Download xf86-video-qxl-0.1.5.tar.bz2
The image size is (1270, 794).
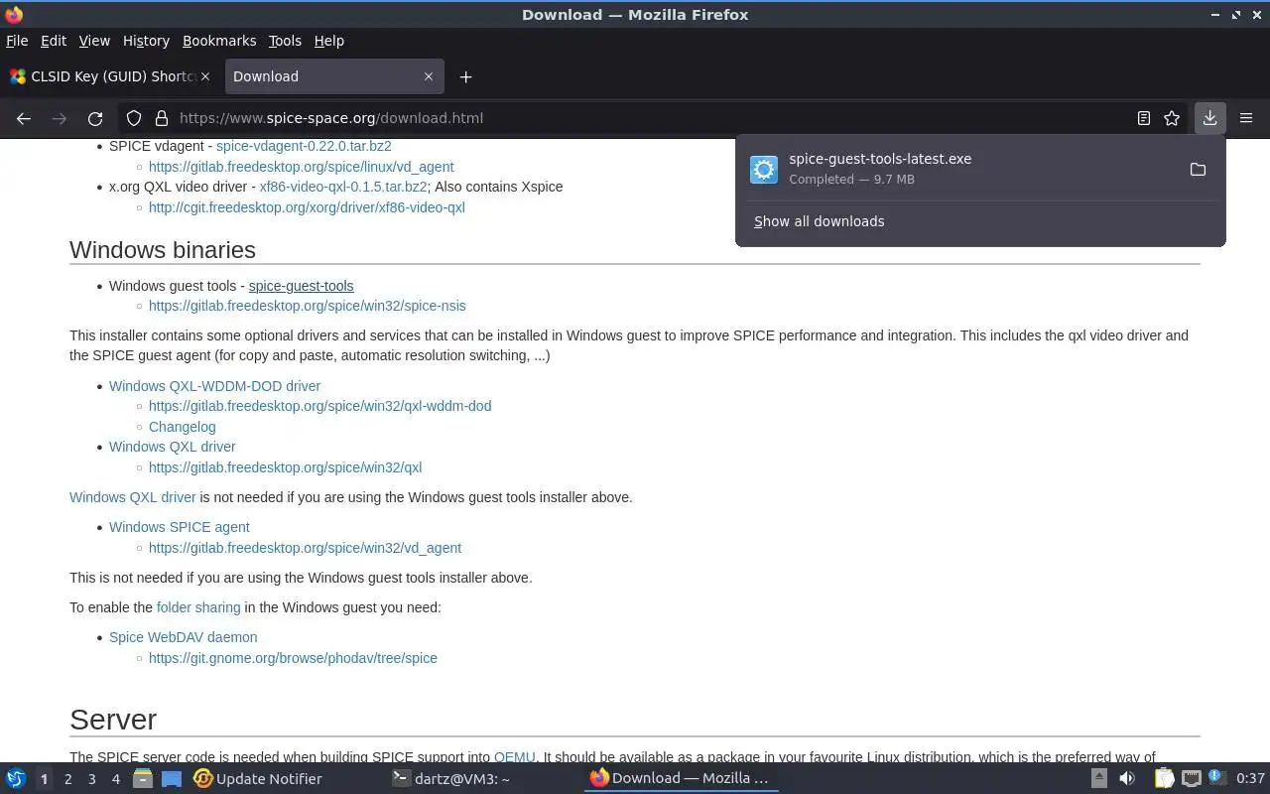click(343, 187)
